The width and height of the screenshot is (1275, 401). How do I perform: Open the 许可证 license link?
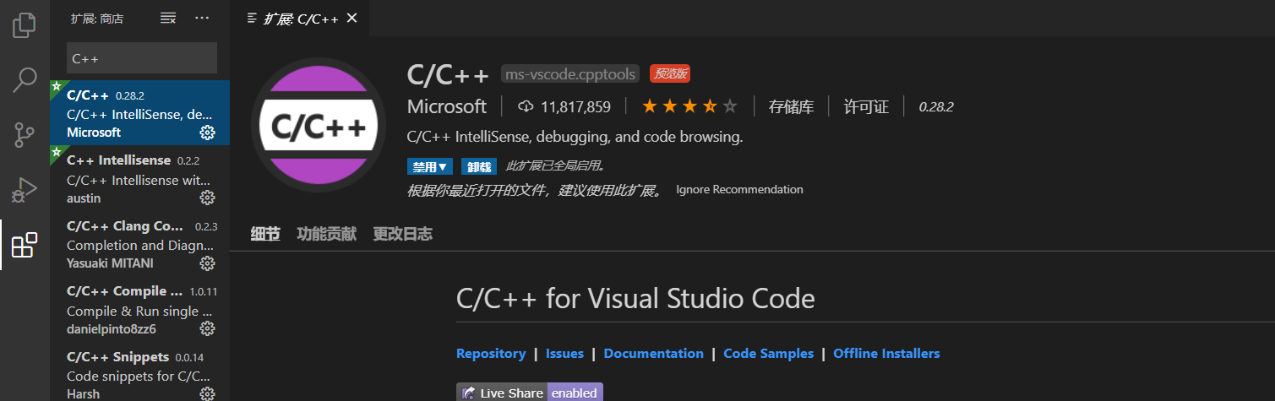point(866,106)
